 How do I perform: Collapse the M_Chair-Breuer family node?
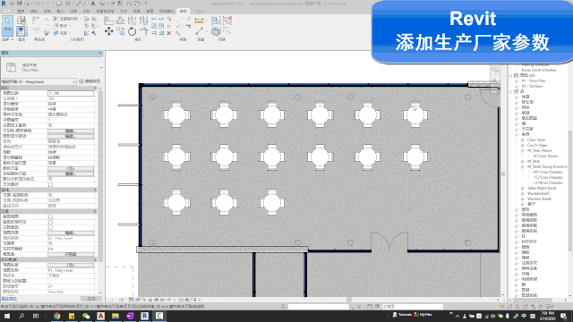[x=522, y=150]
